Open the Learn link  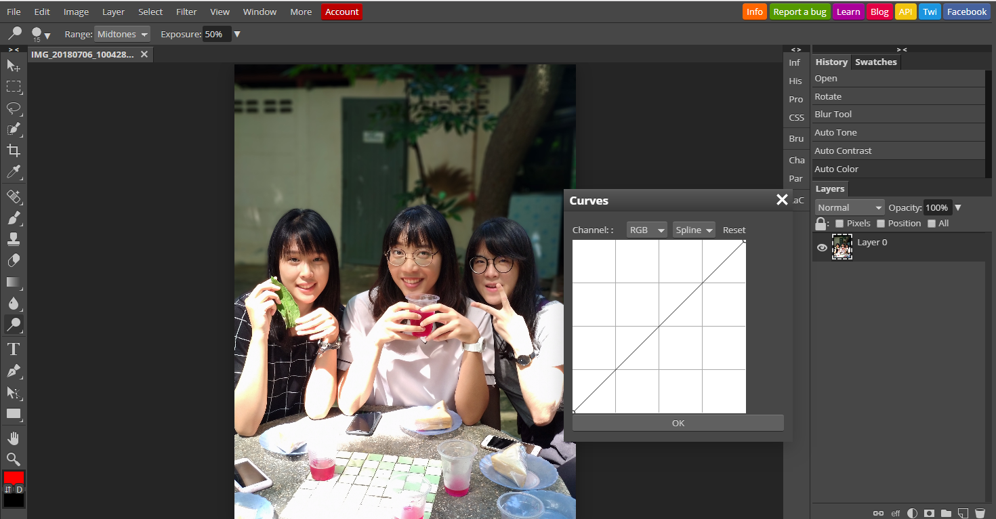[x=848, y=12]
